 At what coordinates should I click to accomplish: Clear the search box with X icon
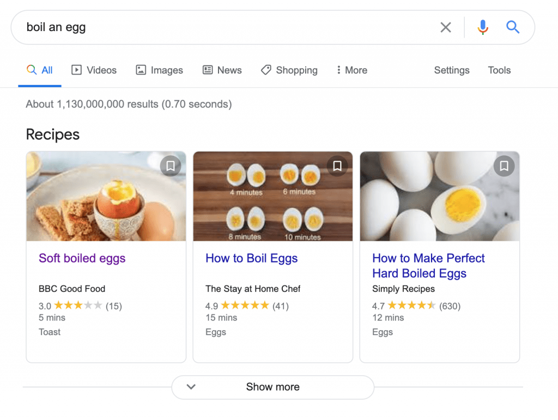(446, 27)
